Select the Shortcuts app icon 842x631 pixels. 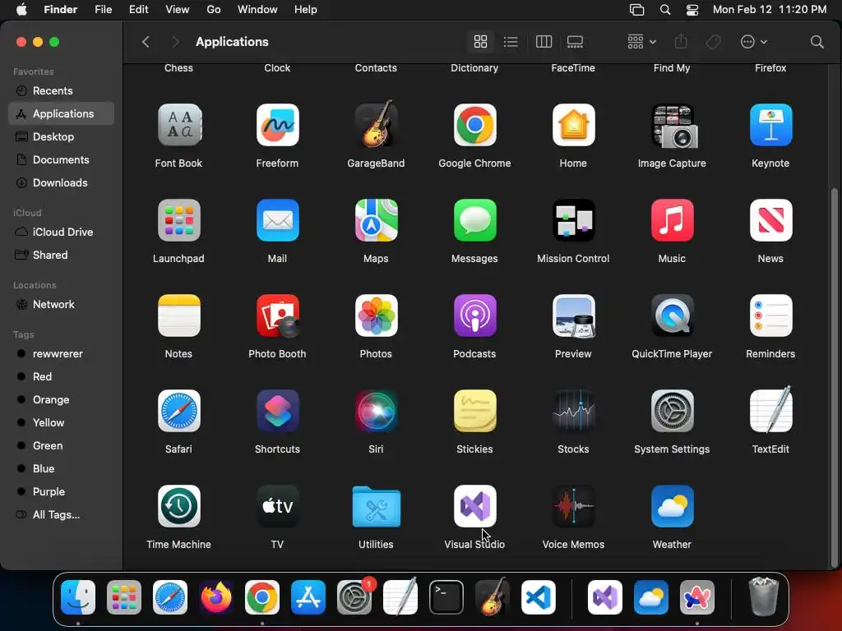(278, 411)
